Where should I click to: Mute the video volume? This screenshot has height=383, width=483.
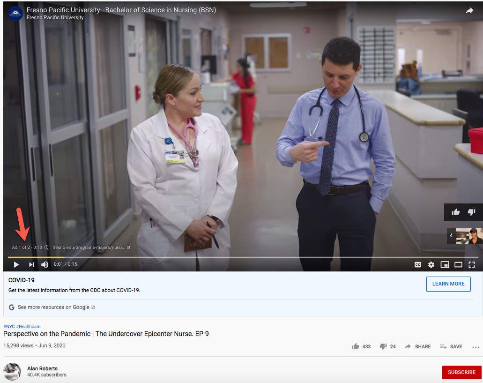(45, 265)
